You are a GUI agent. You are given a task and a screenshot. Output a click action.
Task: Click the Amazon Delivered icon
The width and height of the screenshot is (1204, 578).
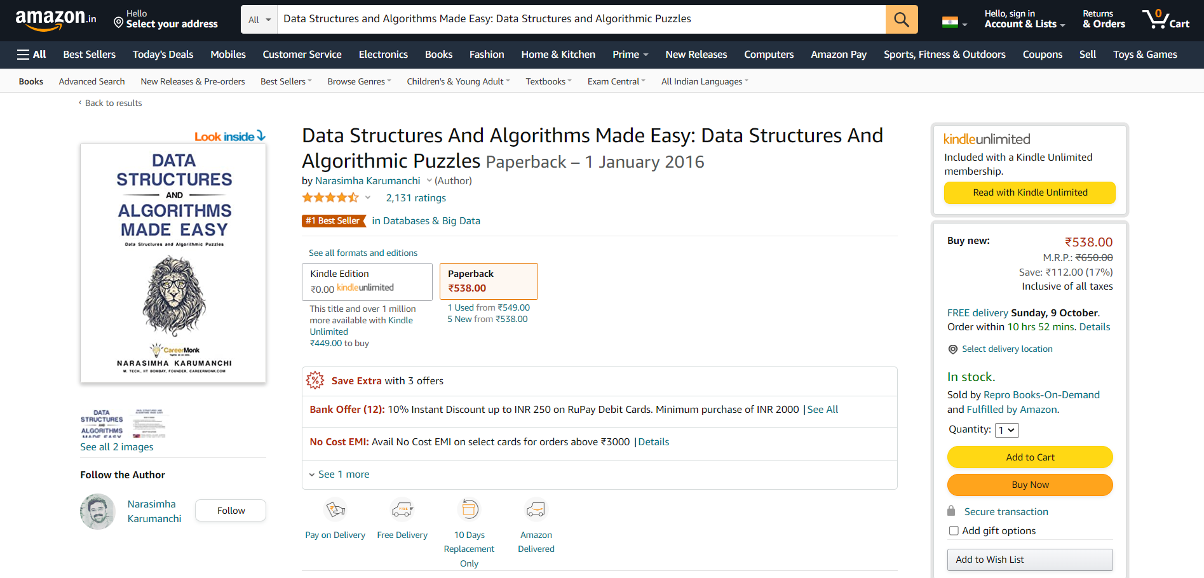click(536, 509)
